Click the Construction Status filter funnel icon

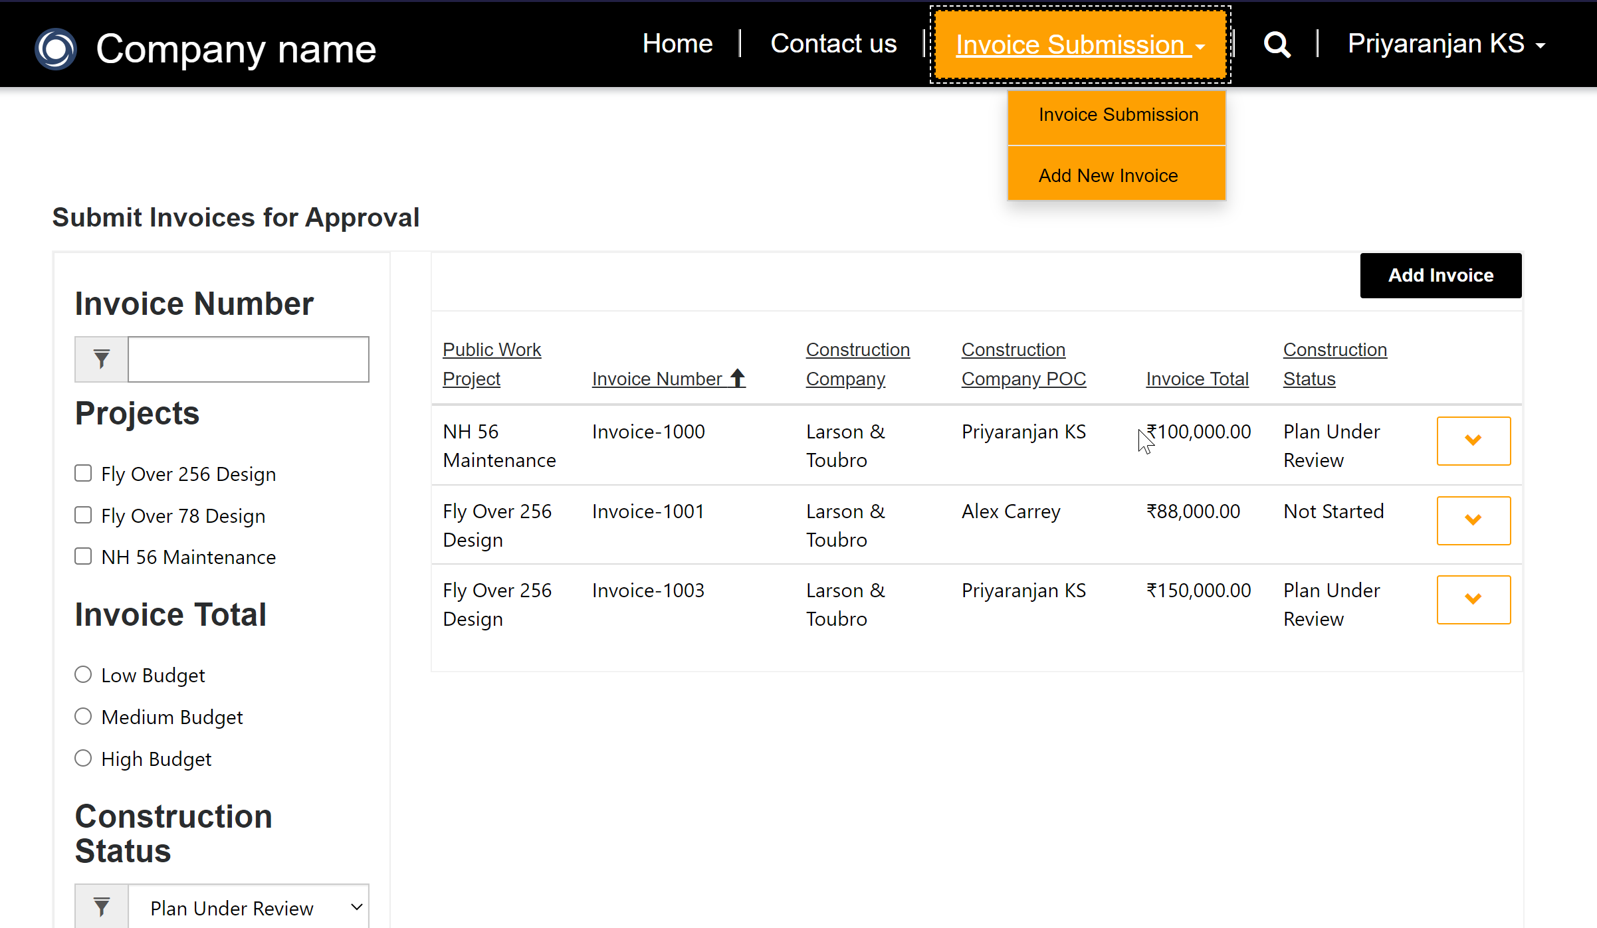(x=102, y=906)
